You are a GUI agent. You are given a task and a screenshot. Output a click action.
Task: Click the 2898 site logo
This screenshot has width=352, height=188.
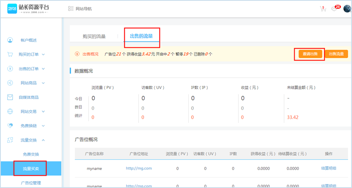point(34,8)
